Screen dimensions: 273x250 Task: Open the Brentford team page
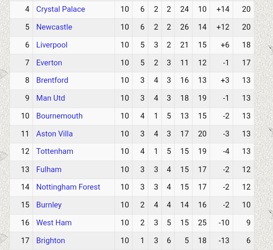pyautogui.click(x=52, y=80)
